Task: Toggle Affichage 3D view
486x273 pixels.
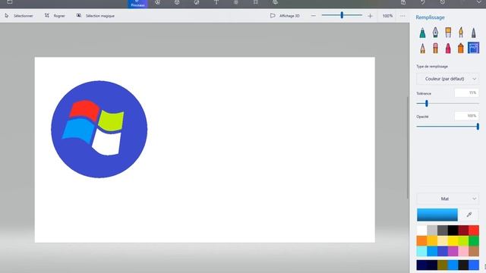Action: tap(285, 16)
